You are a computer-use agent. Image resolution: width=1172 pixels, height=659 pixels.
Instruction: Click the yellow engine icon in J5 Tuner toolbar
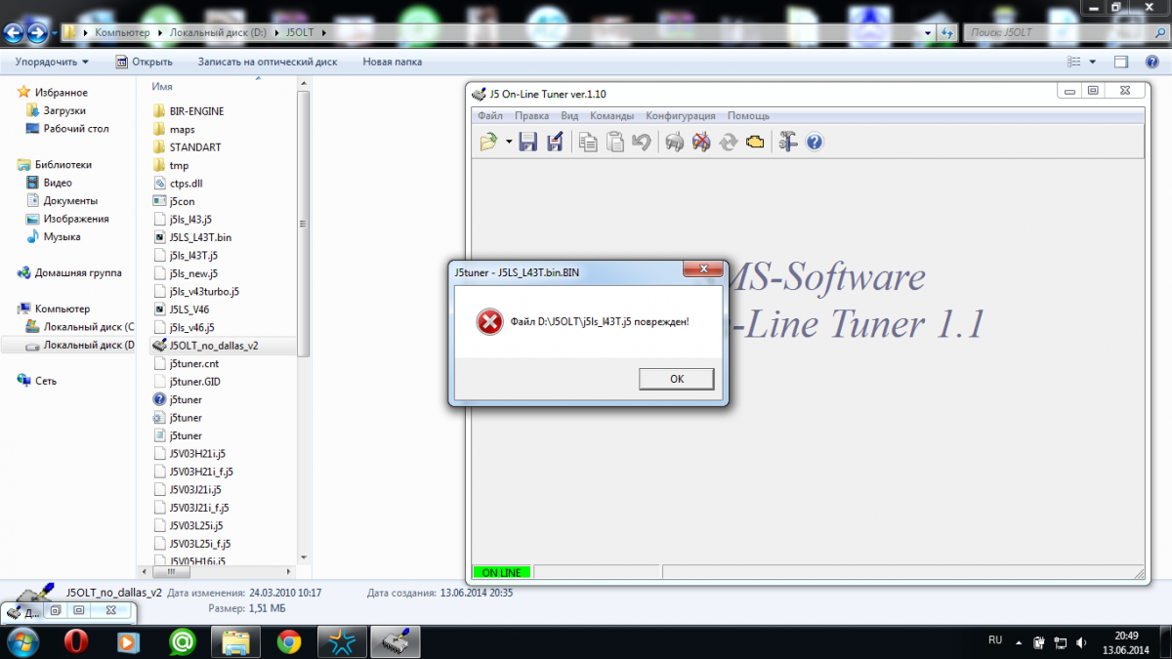pos(754,143)
